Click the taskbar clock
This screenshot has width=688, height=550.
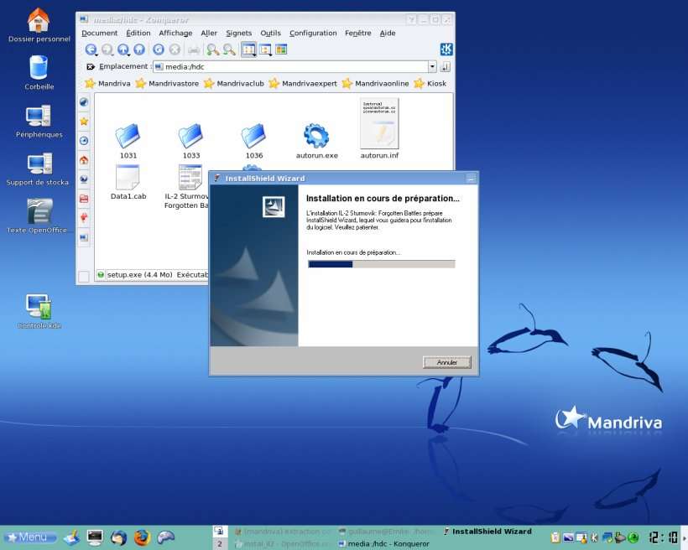[x=664, y=537]
